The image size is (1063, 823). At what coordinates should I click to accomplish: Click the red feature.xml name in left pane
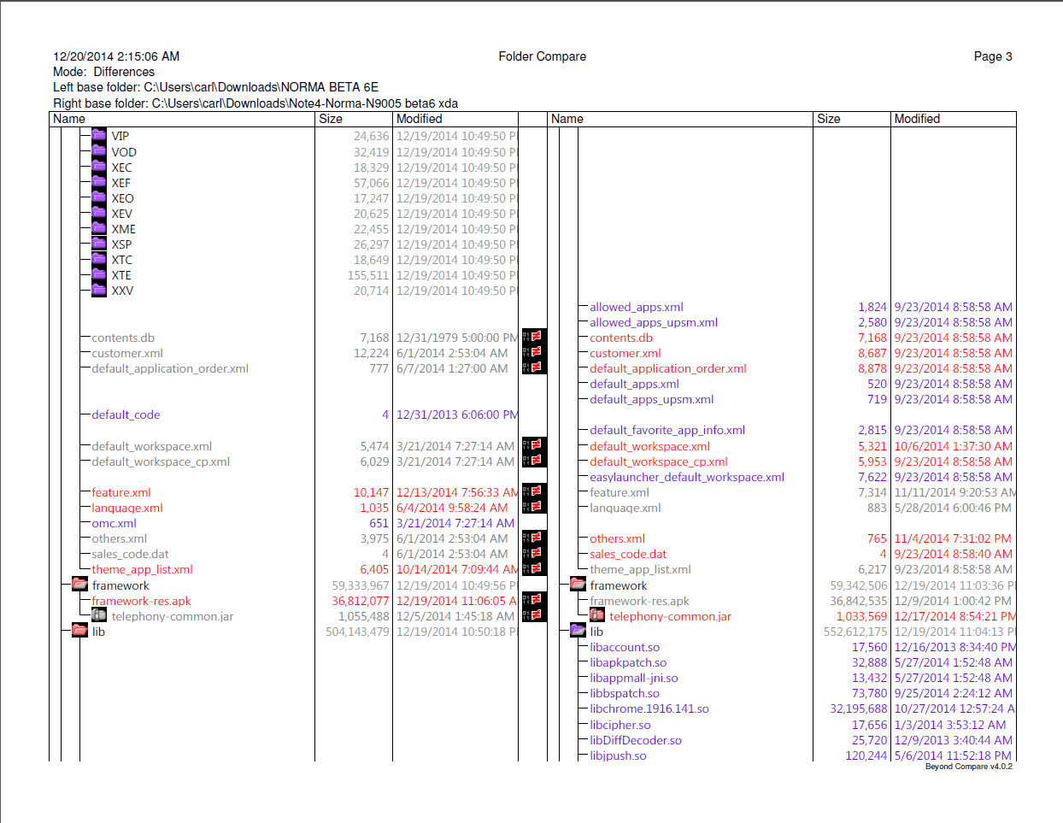(x=121, y=492)
